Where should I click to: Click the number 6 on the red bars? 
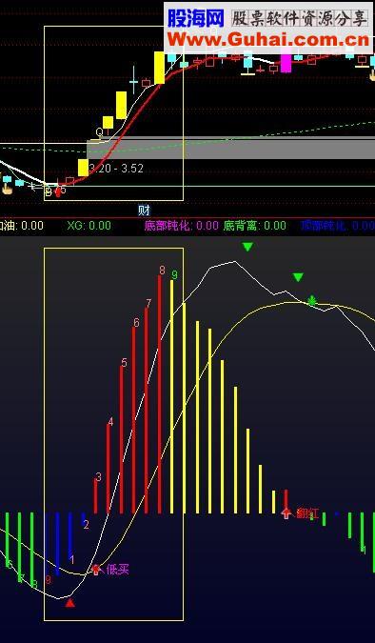(x=136, y=323)
